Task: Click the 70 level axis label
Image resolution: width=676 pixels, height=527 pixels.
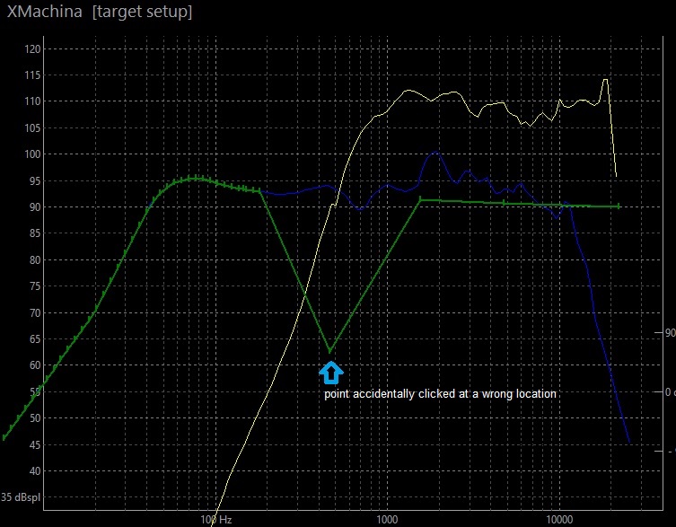Action: coord(34,312)
